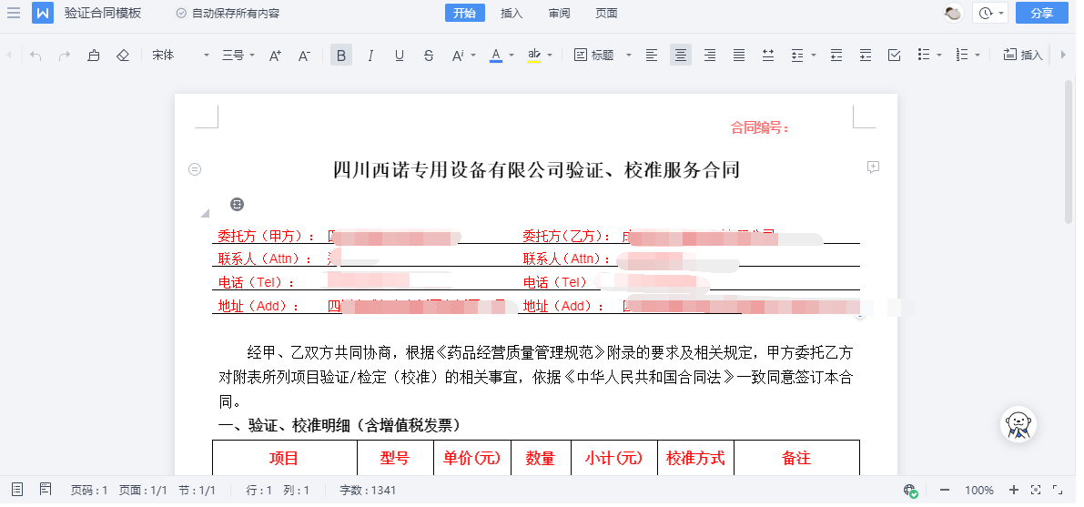This screenshot has width=1084, height=507.
Task: Add a comment using margin icon
Action: [873, 167]
